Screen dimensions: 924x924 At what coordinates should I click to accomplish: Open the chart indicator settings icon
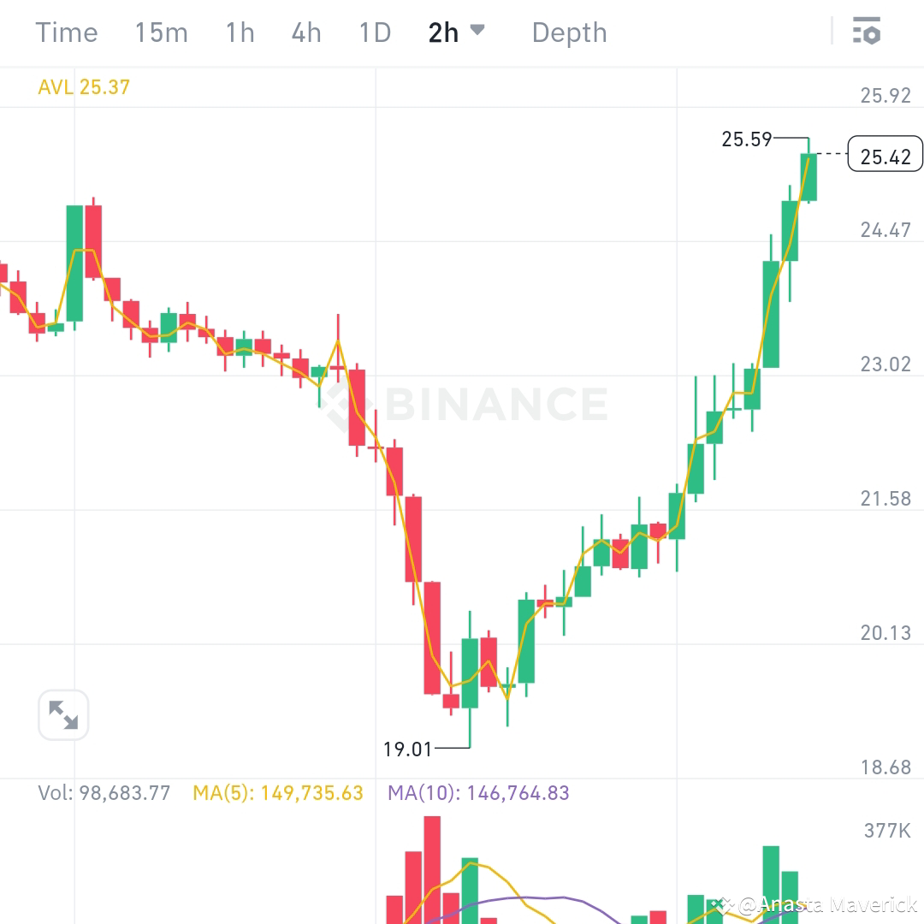point(867,32)
